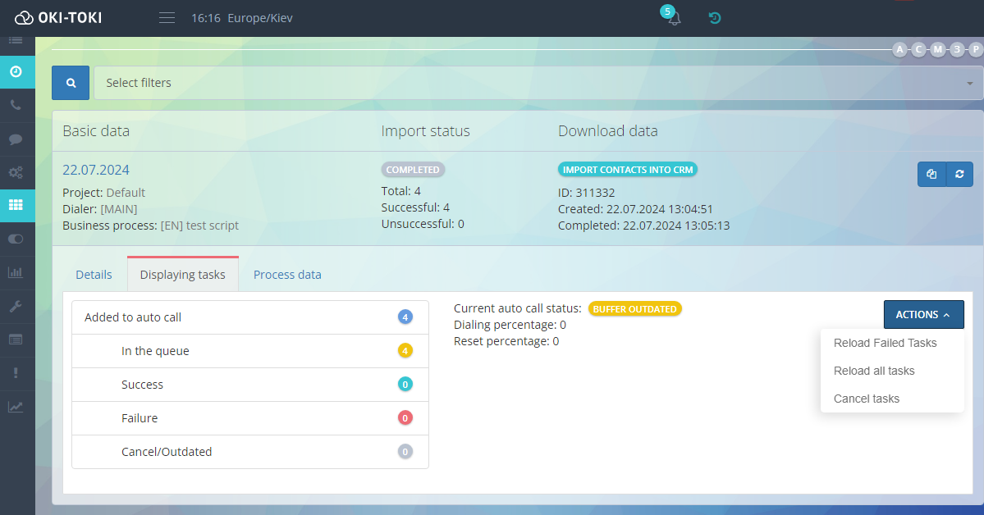Open the chat bubble sidebar item
Image resolution: width=984 pixels, height=515 pixels.
[16, 139]
